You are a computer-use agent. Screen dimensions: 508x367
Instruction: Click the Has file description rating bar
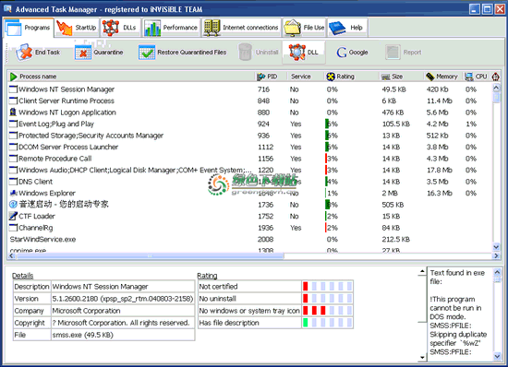(x=327, y=323)
